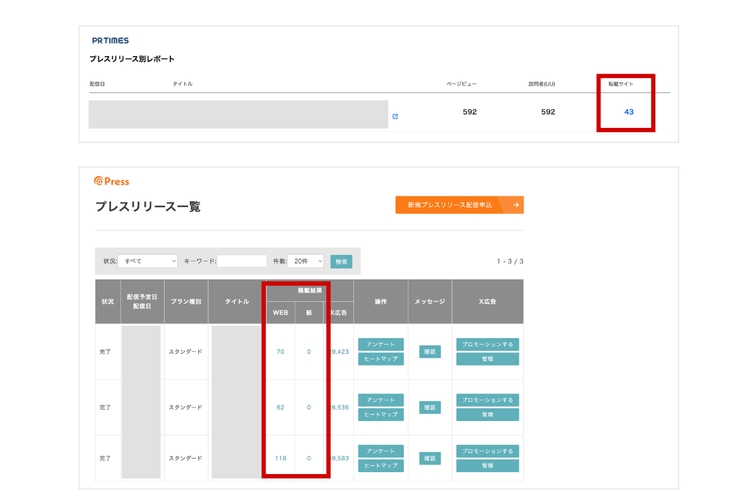Click プロモーションする in the WEB 62 row
Screen dimensions: 749x499
[487, 400]
